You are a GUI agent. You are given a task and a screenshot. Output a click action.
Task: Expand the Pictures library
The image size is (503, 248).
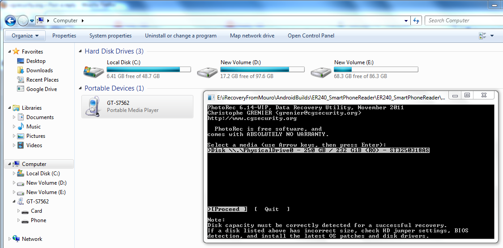(x=14, y=136)
